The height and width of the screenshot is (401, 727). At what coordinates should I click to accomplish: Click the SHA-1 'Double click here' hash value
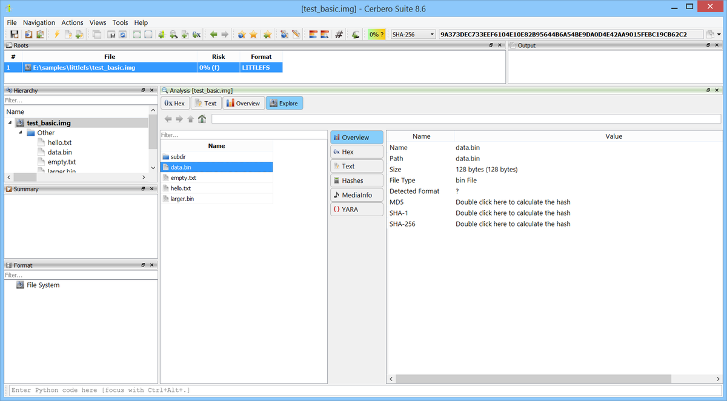[513, 213]
